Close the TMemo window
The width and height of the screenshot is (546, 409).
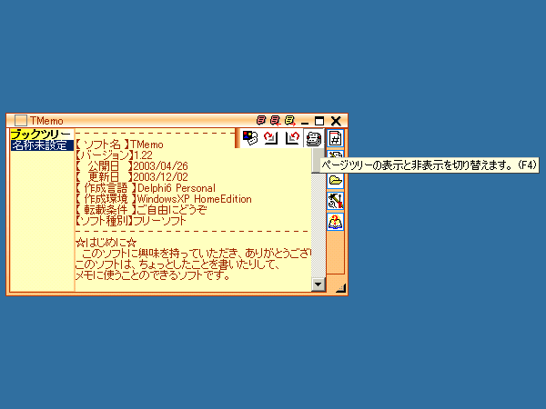[336, 121]
